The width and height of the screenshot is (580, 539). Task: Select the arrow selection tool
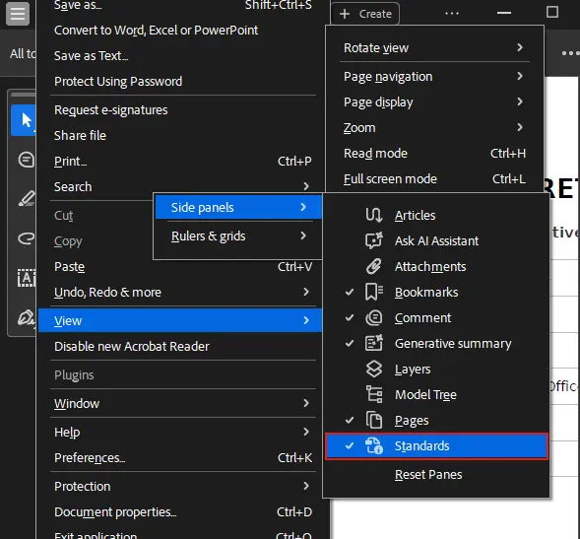click(25, 120)
